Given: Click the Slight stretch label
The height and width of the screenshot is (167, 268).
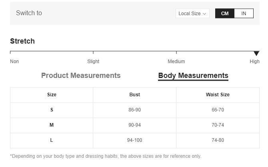Looking at the screenshot, I should (x=93, y=62).
